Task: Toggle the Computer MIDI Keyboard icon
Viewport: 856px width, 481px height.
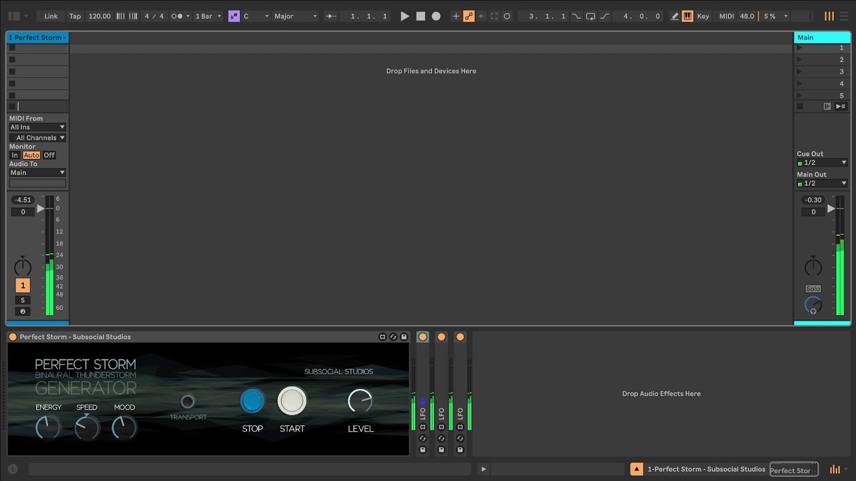Action: (x=687, y=16)
